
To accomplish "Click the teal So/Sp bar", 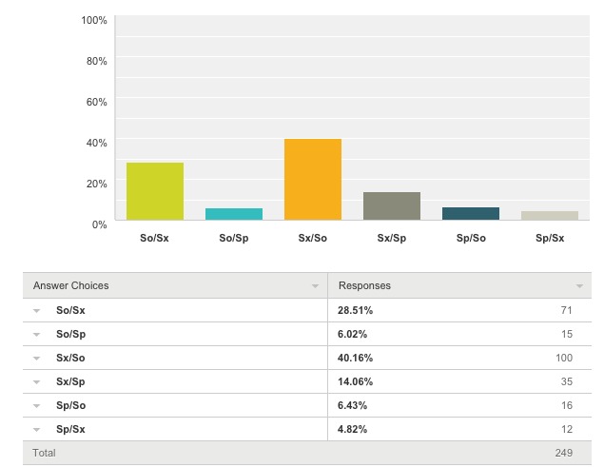I will pos(234,214).
